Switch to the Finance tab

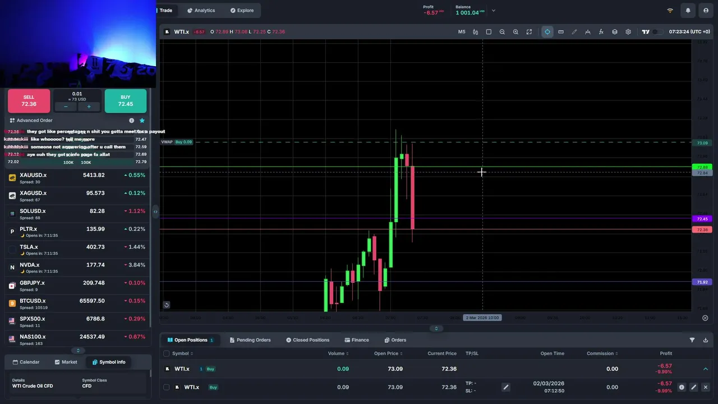(x=357, y=340)
